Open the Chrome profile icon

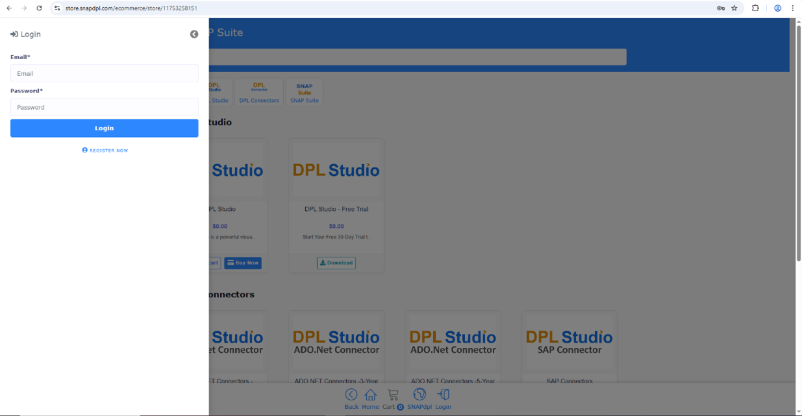pyautogui.click(x=777, y=8)
